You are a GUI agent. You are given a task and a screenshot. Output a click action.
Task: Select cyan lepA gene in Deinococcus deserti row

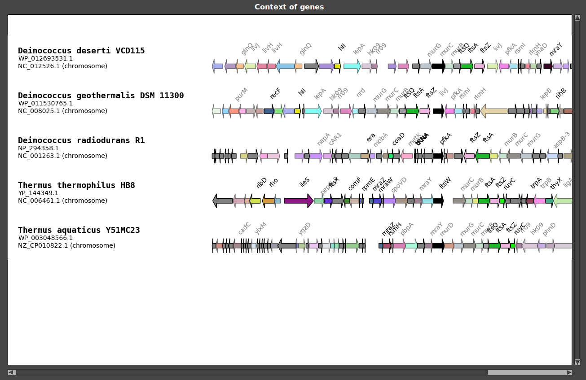pos(352,66)
